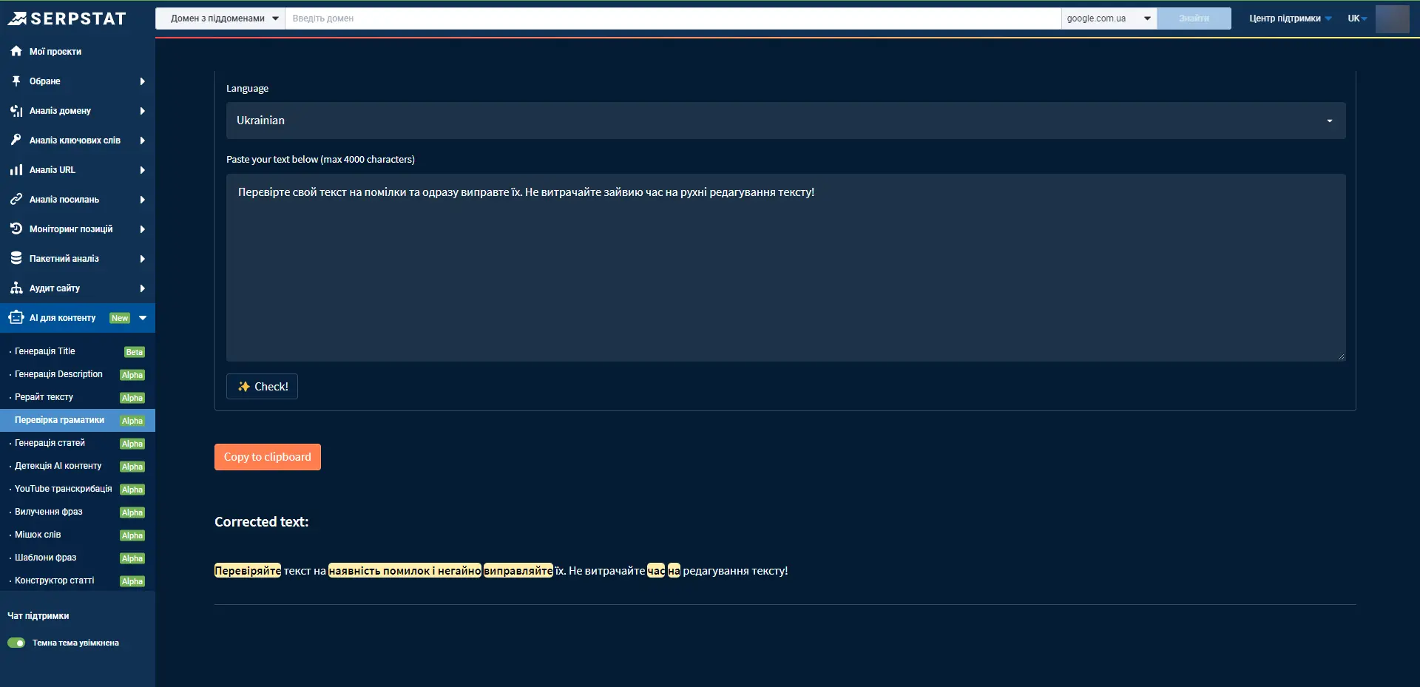Open the google.com.ua search engine dropdown
Image resolution: width=1420 pixels, height=687 pixels.
click(x=1109, y=18)
